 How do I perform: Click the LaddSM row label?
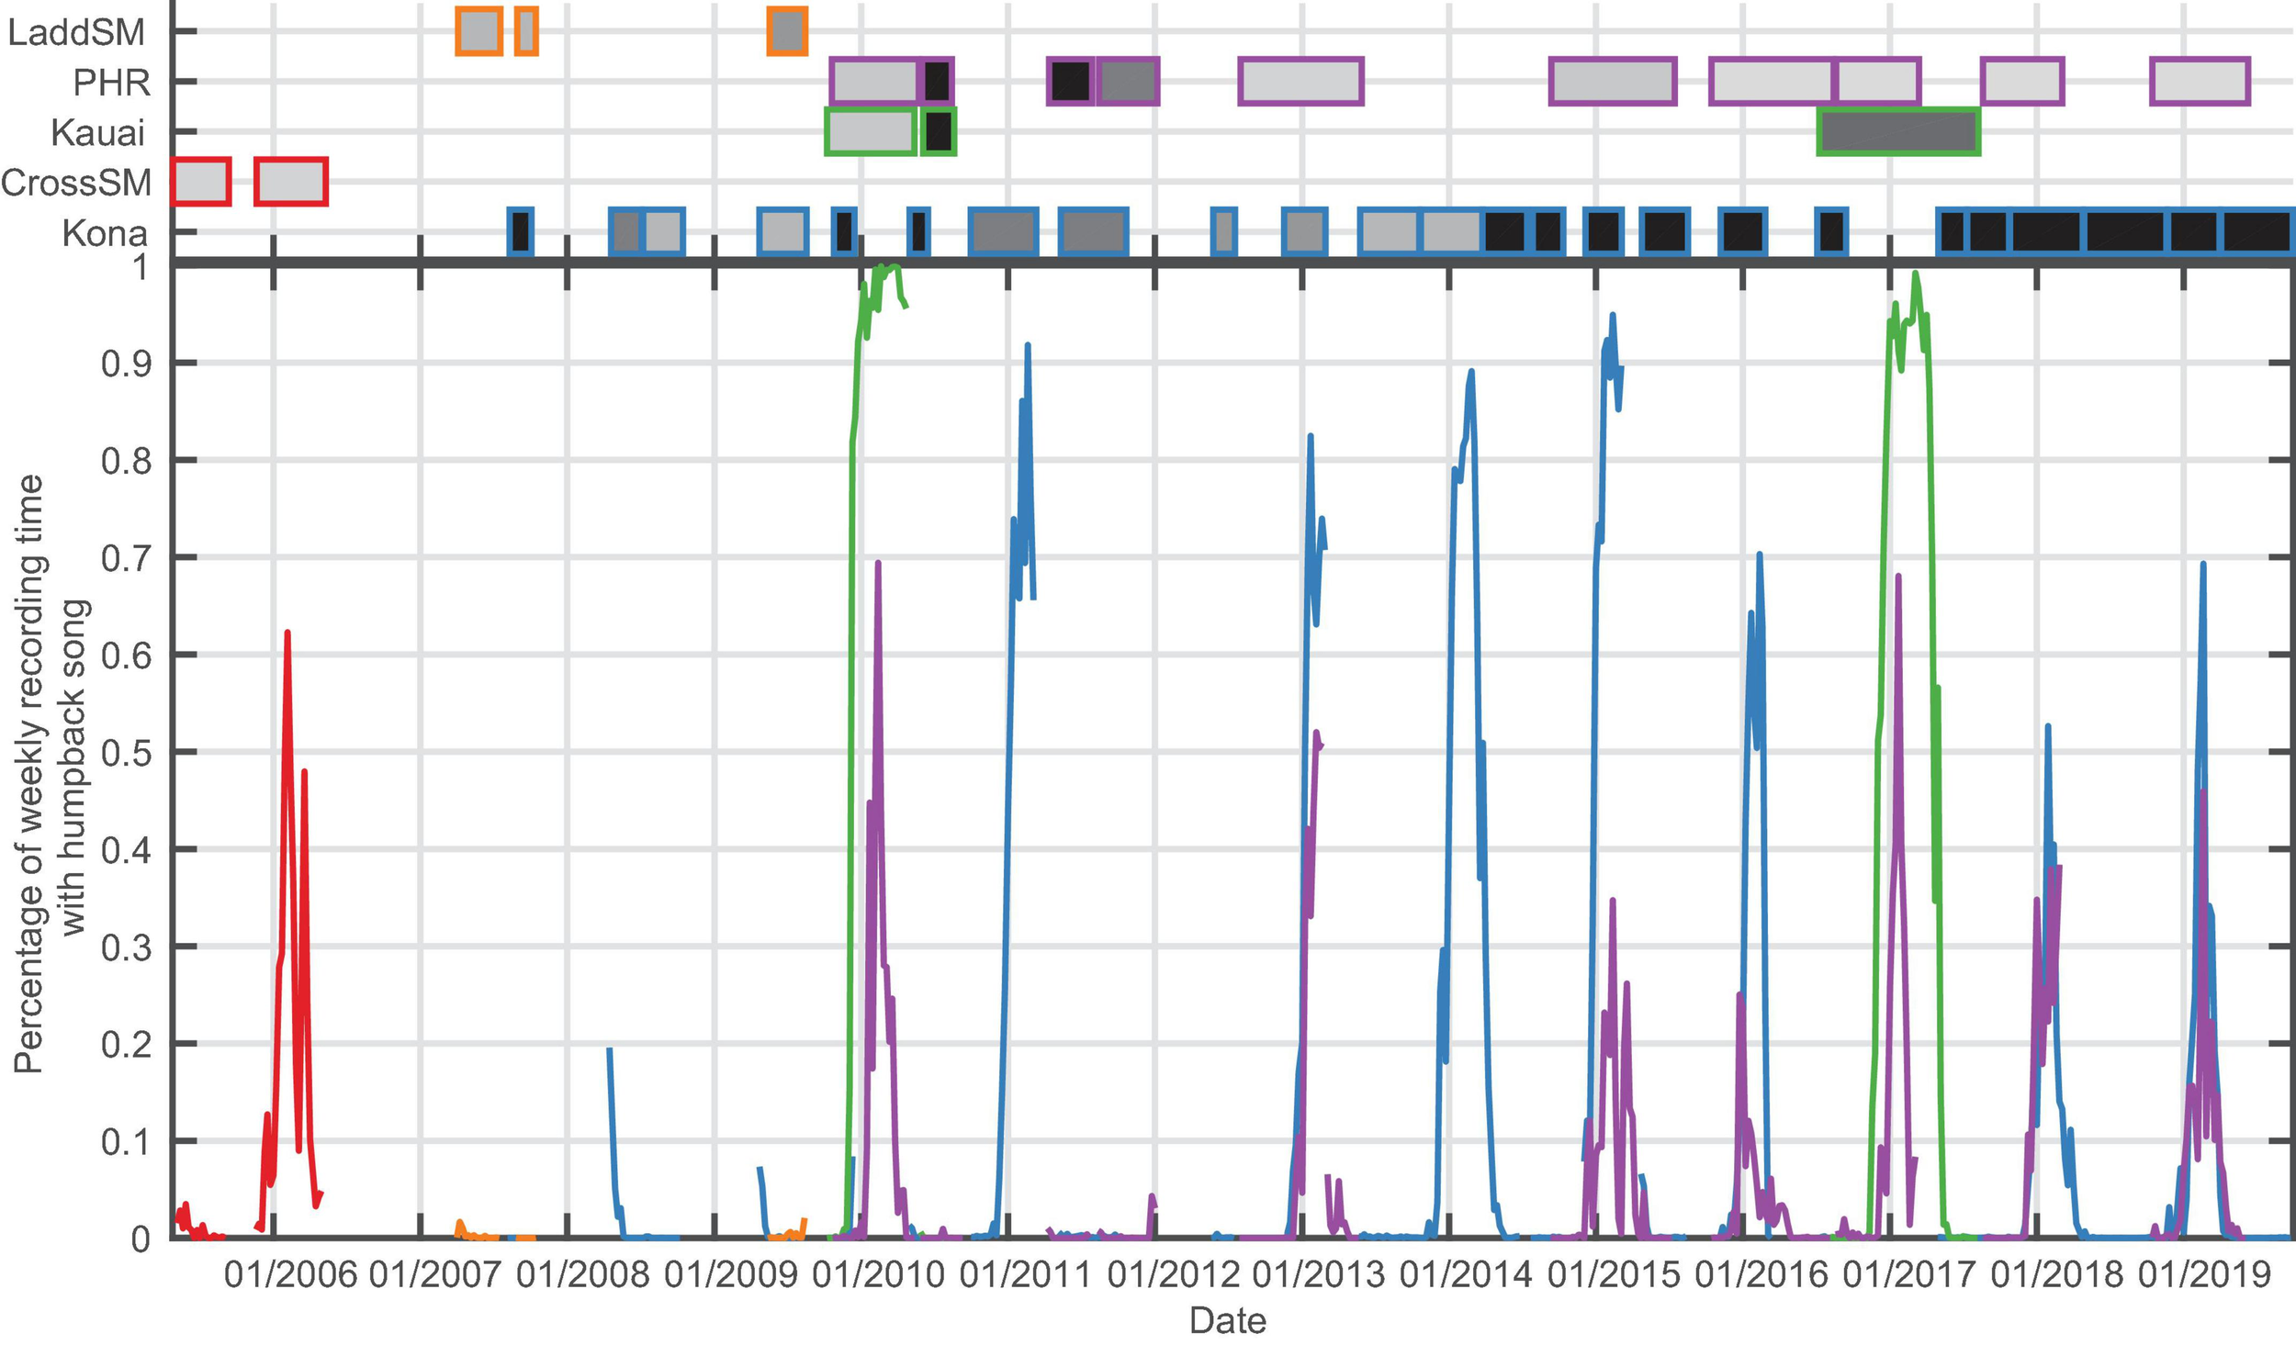(76, 33)
